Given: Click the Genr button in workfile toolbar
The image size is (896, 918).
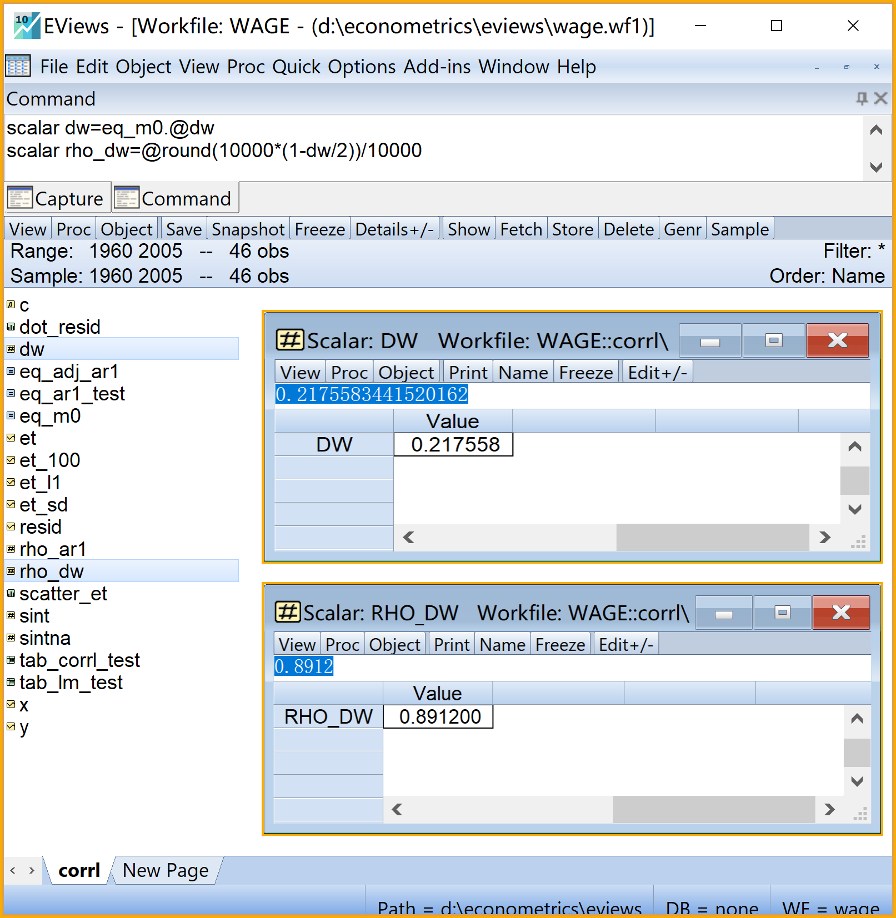Looking at the screenshot, I should click(x=682, y=229).
